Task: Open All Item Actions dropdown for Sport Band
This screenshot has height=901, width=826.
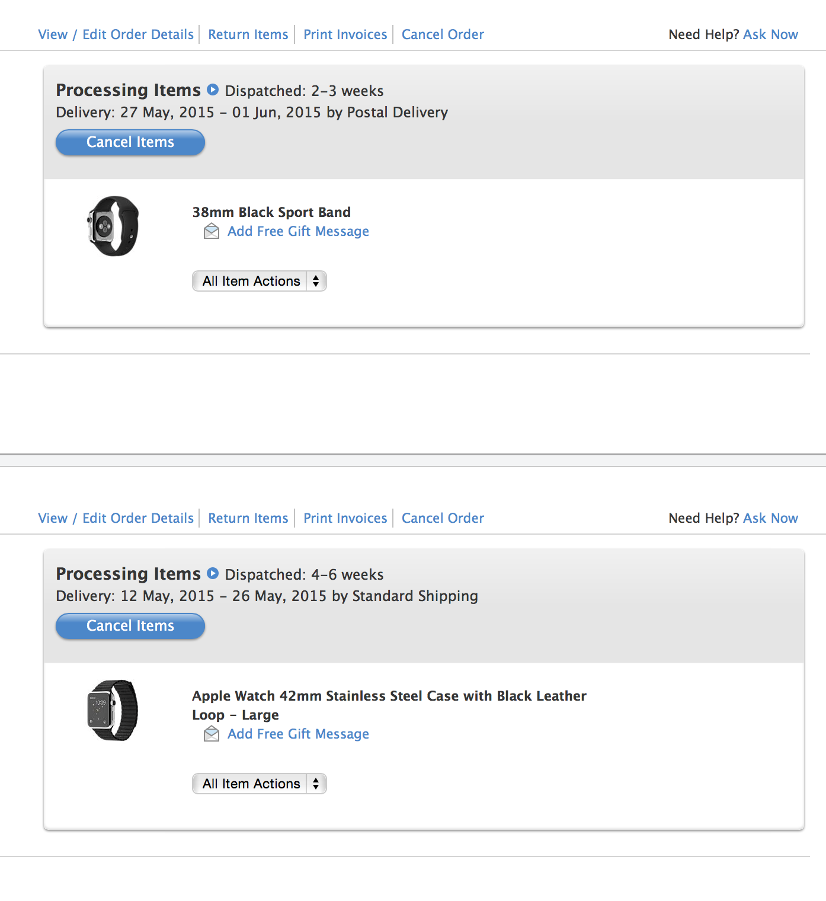Action: point(260,281)
